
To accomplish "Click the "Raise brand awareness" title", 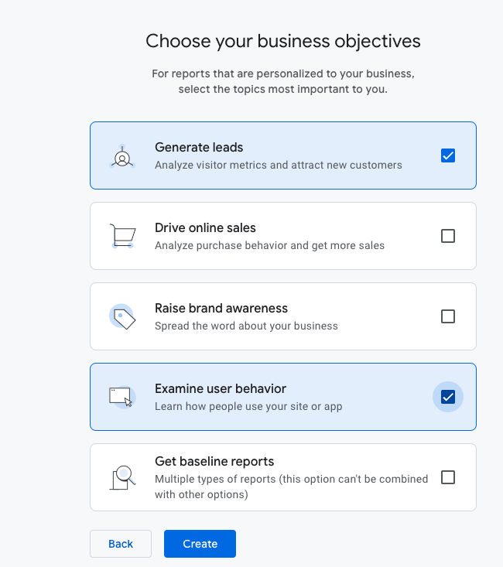I will click(x=221, y=309).
